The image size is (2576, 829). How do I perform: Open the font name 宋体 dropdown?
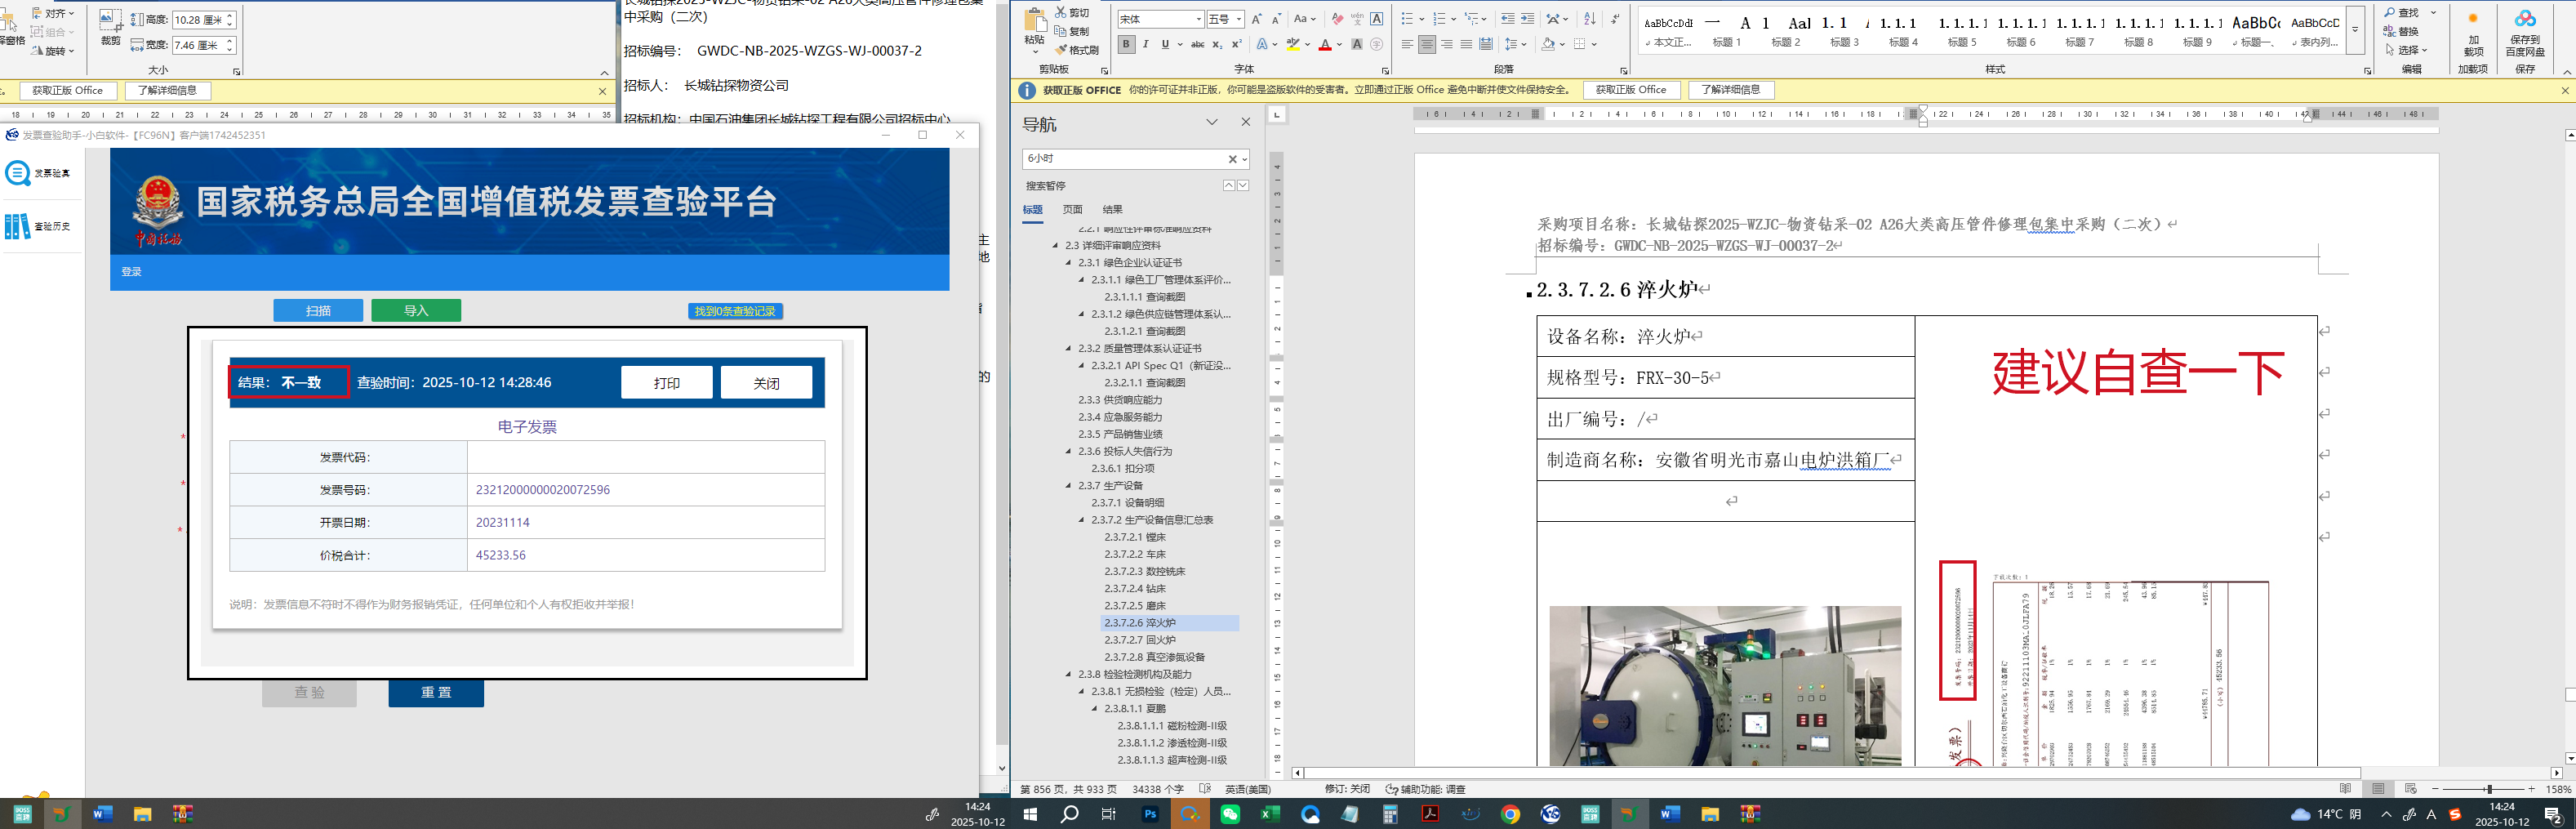tap(1198, 20)
